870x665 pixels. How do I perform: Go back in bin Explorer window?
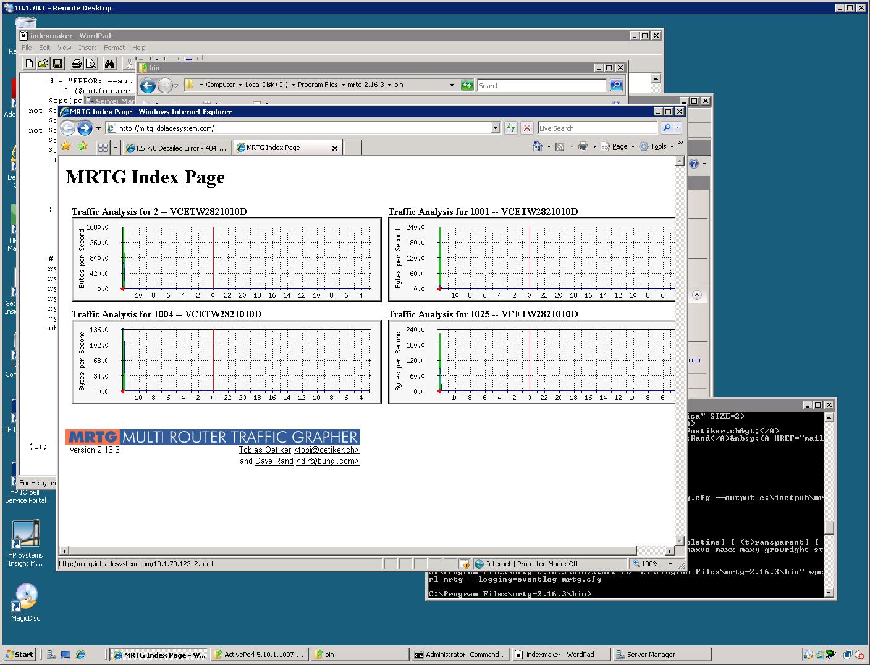click(148, 85)
